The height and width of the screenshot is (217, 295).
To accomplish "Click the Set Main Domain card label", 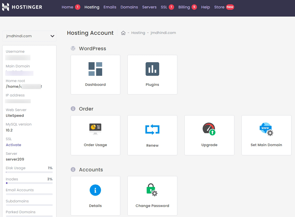I will (266, 145).
